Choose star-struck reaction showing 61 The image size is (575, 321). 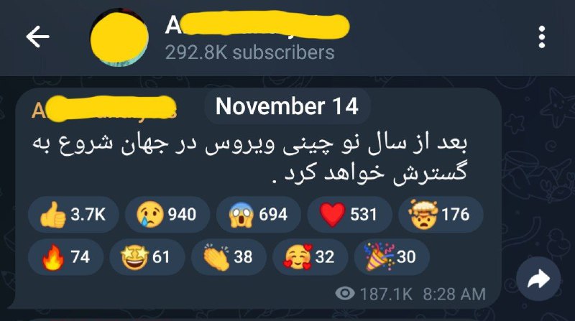pos(147,257)
